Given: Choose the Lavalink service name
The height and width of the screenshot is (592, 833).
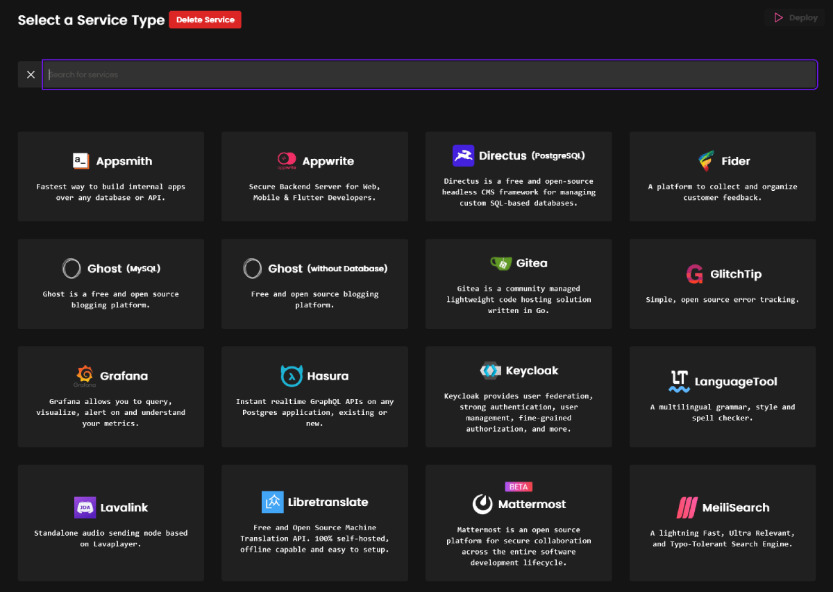Looking at the screenshot, I should pyautogui.click(x=125, y=507).
